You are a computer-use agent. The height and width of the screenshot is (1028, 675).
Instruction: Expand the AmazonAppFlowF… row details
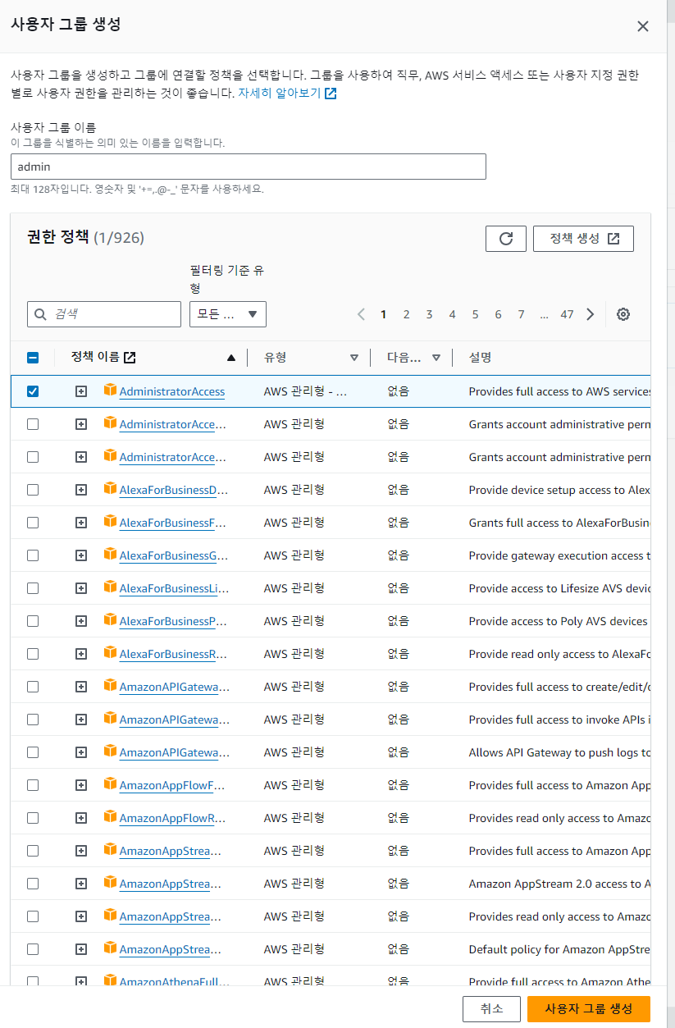(x=80, y=785)
